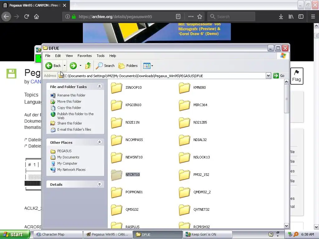Open the Tools menu
The height and width of the screenshot is (239, 319).
[x=101, y=56]
